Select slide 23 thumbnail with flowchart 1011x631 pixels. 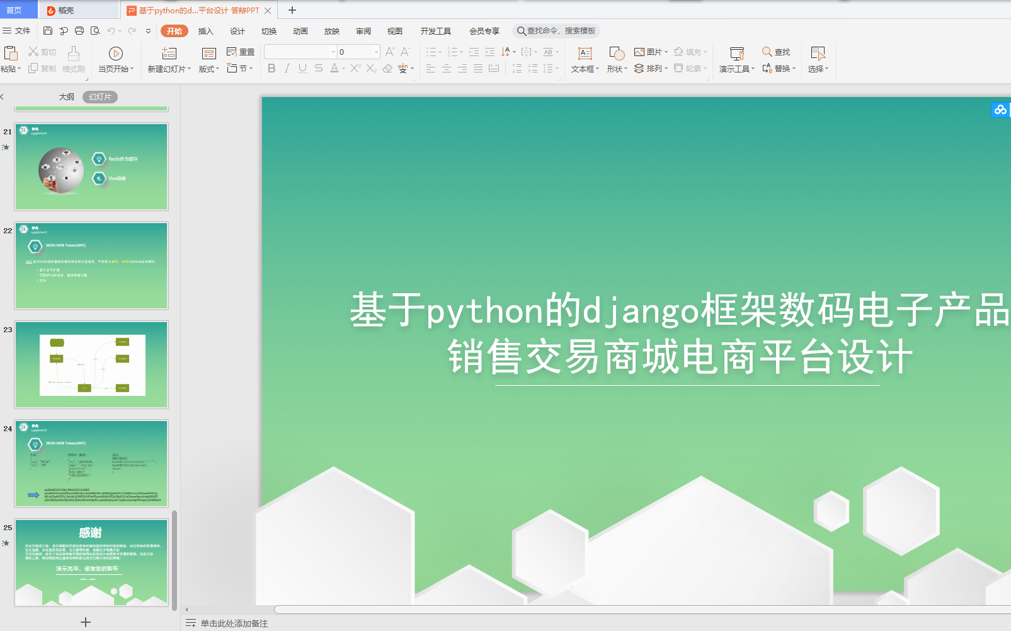[91, 364]
